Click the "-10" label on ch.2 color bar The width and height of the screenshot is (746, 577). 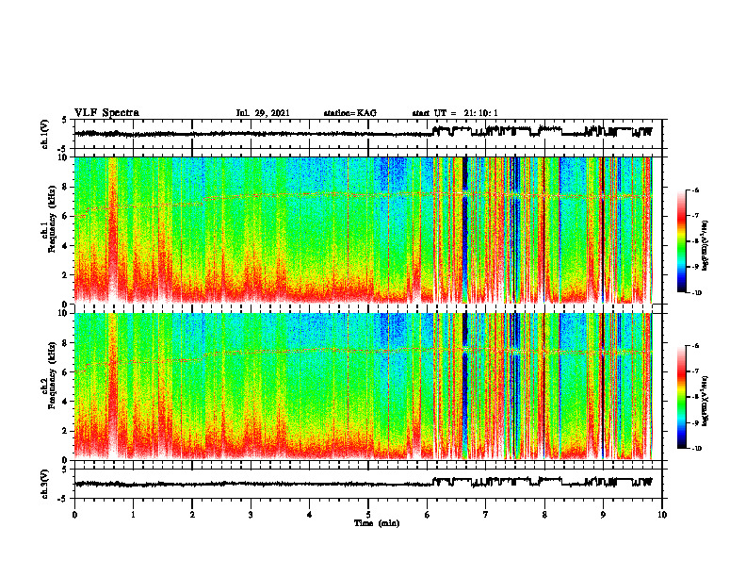coord(696,449)
